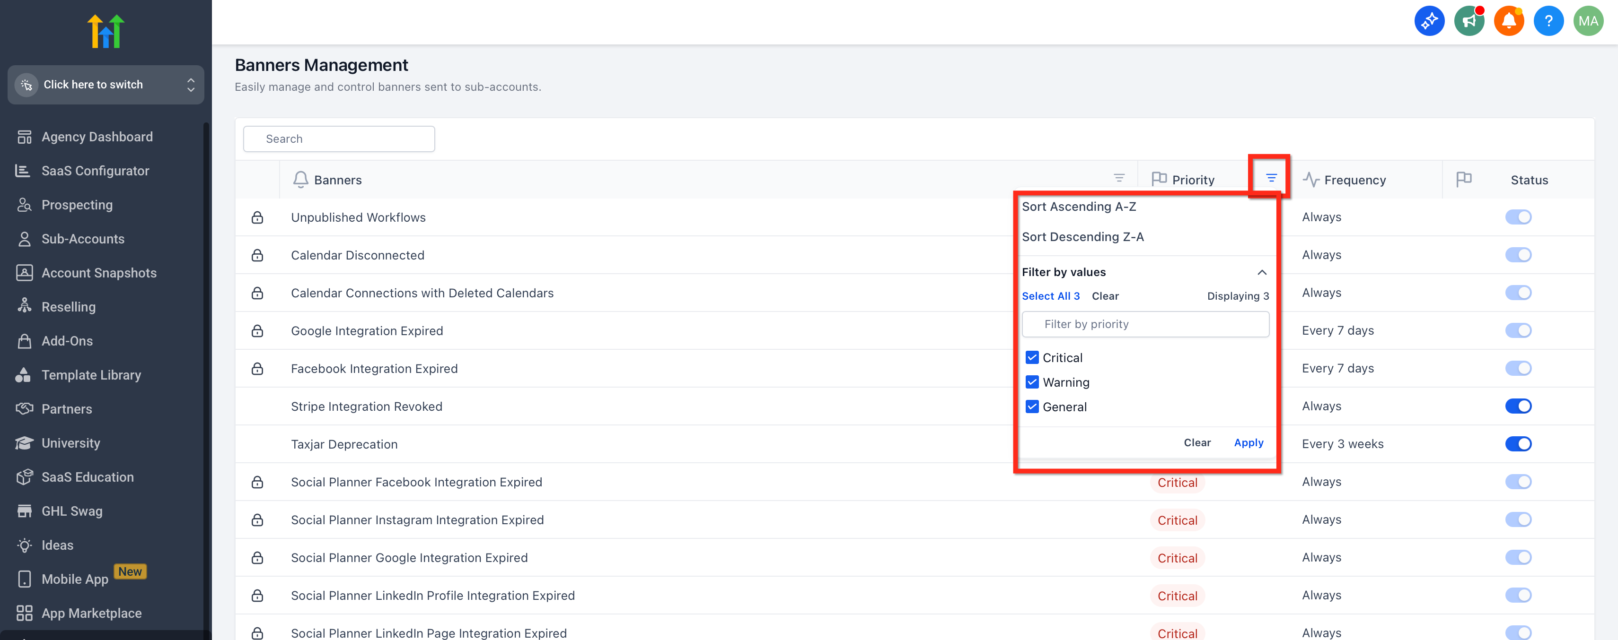Image resolution: width=1618 pixels, height=640 pixels.
Task: Open Sub-Accounts in the sidebar
Action: coord(82,239)
